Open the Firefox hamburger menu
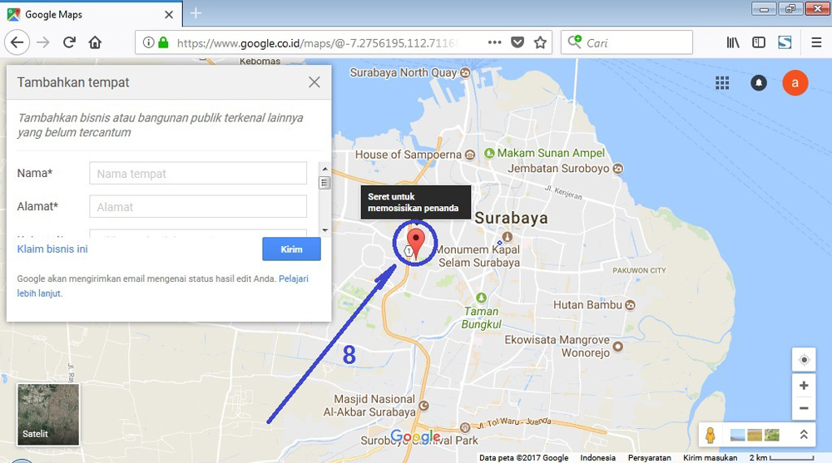The height and width of the screenshot is (463, 832). [x=816, y=42]
